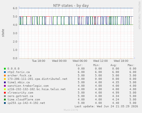Click the Avg value 4.34 for zero.gotroot.ca

(115, 96)
